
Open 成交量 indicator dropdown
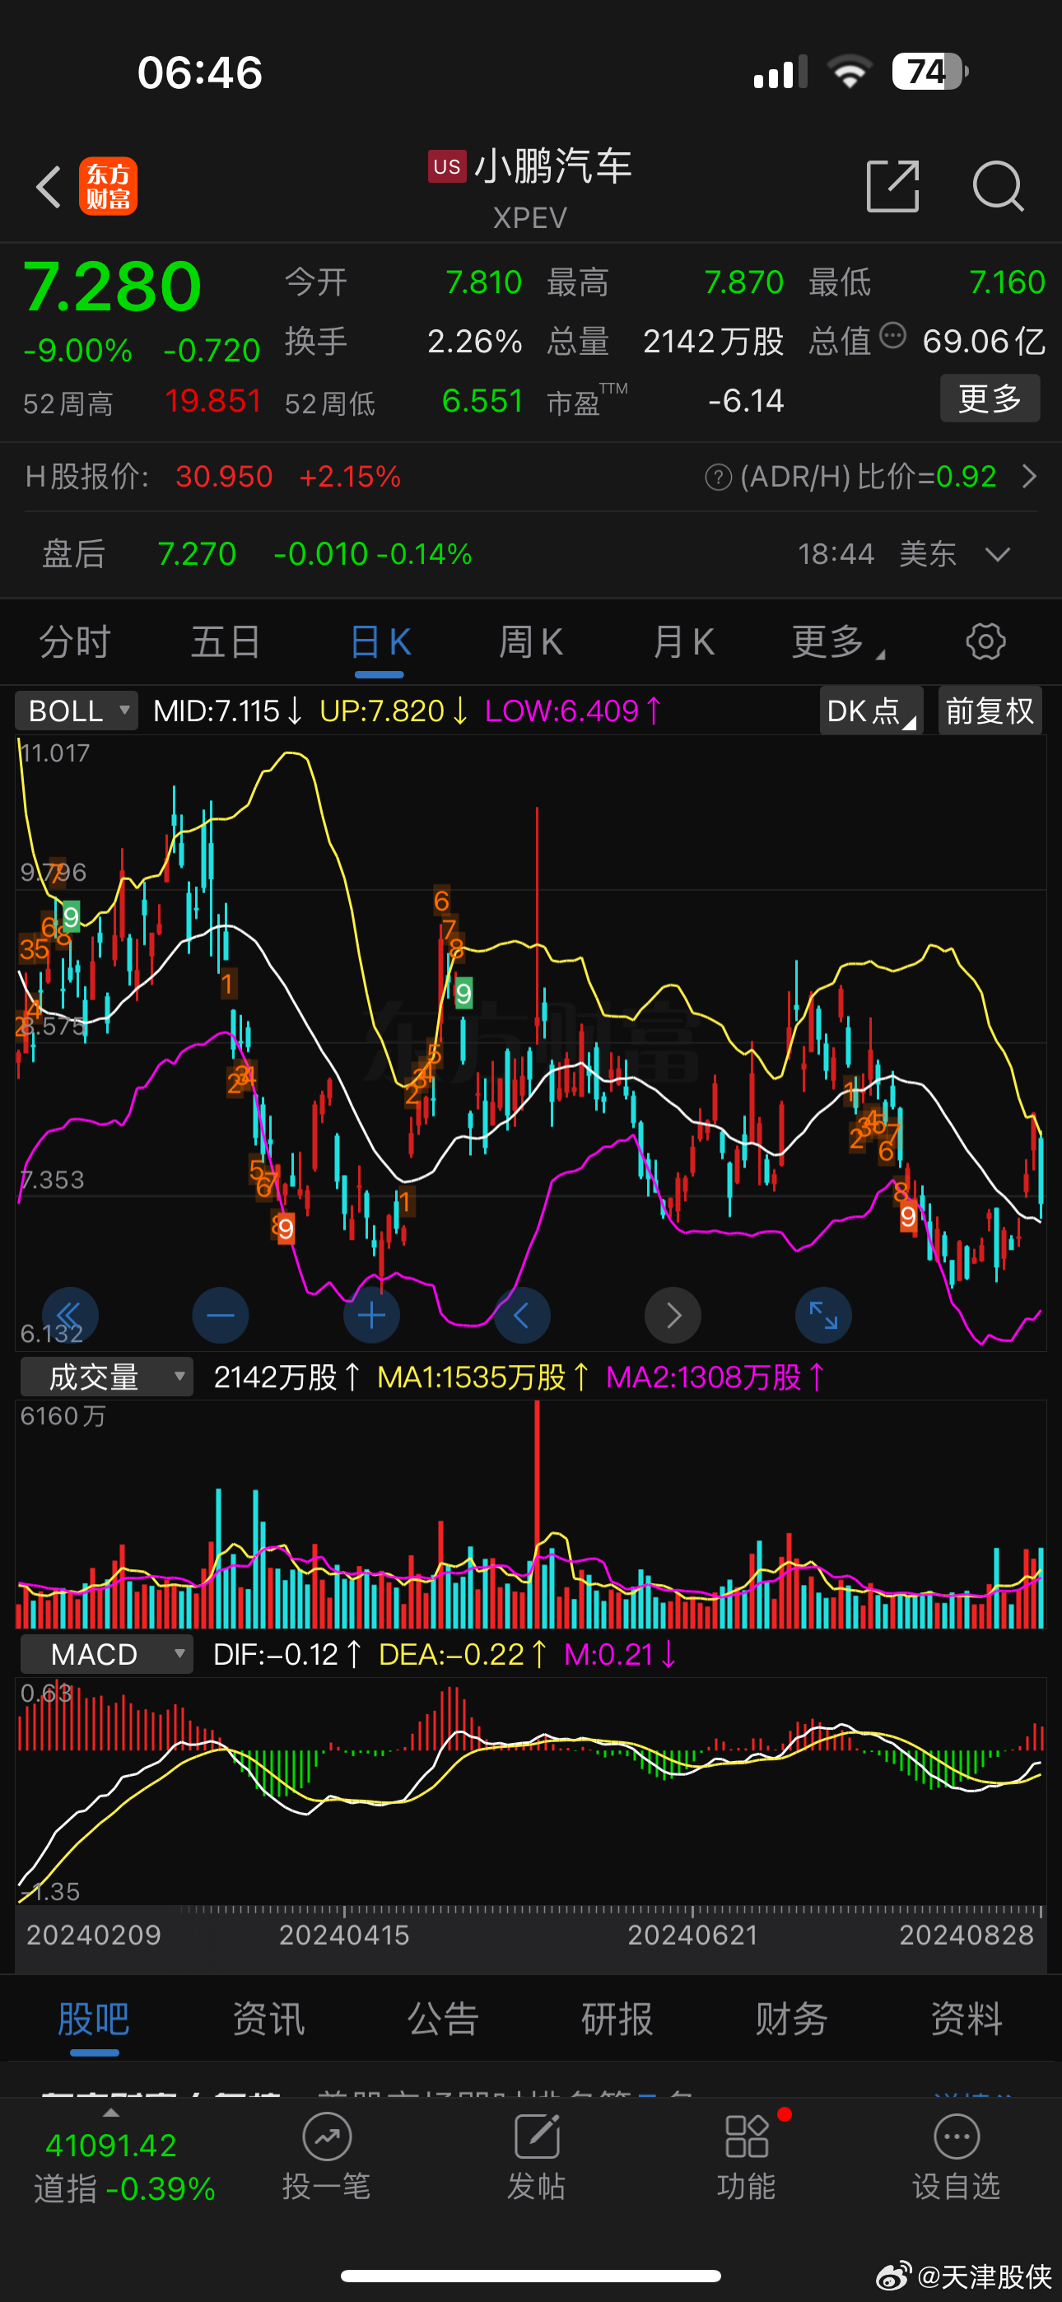tap(106, 1377)
